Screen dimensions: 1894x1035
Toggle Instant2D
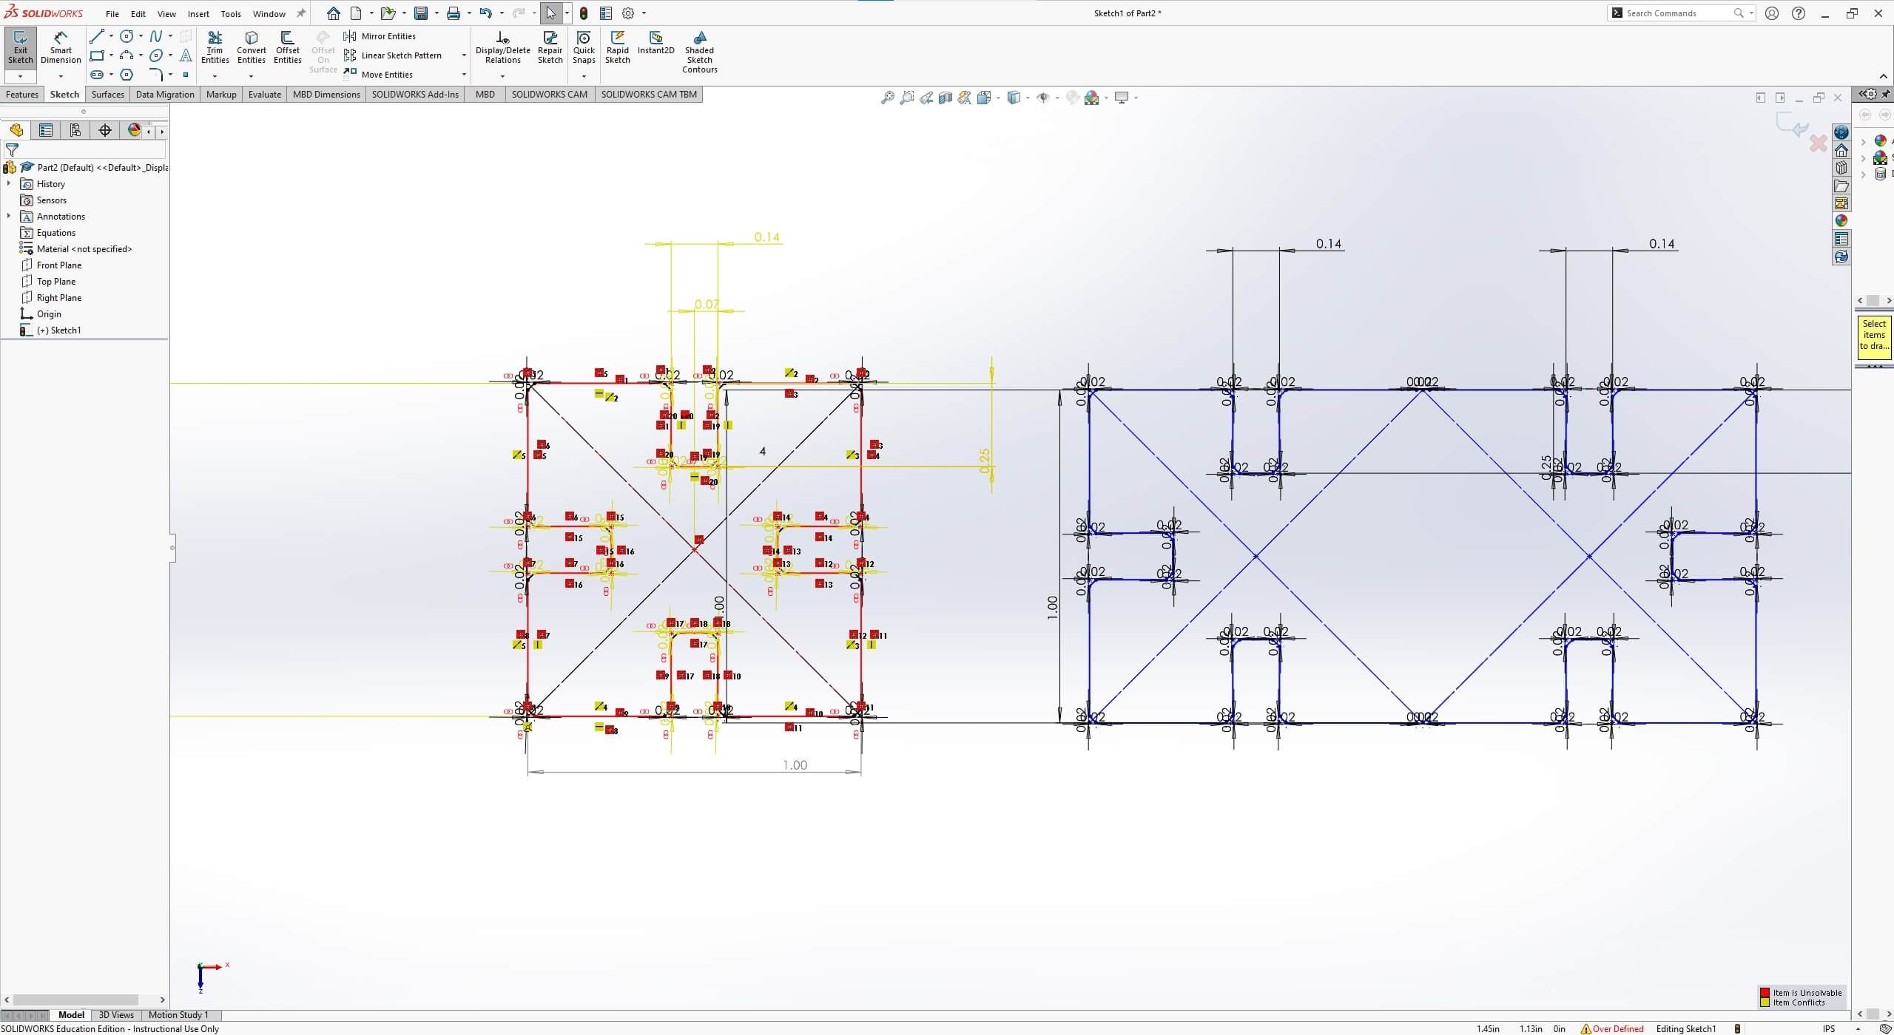tap(656, 43)
